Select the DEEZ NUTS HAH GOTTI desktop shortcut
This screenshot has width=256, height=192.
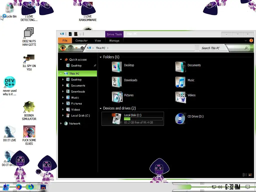tap(29, 36)
